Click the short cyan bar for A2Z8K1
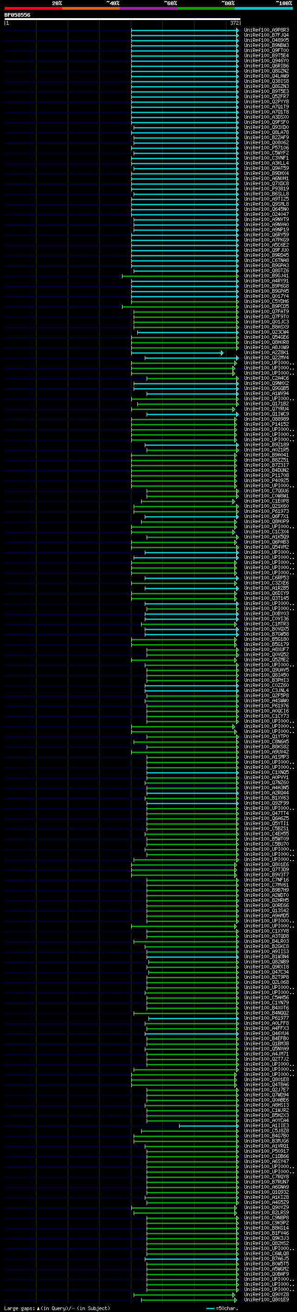 click(x=177, y=353)
